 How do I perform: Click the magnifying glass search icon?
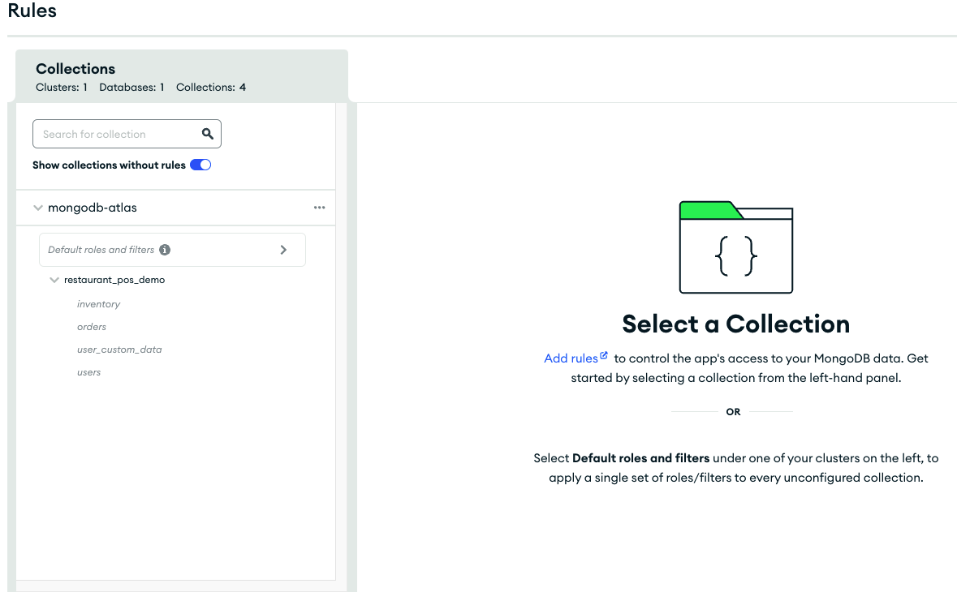208,134
